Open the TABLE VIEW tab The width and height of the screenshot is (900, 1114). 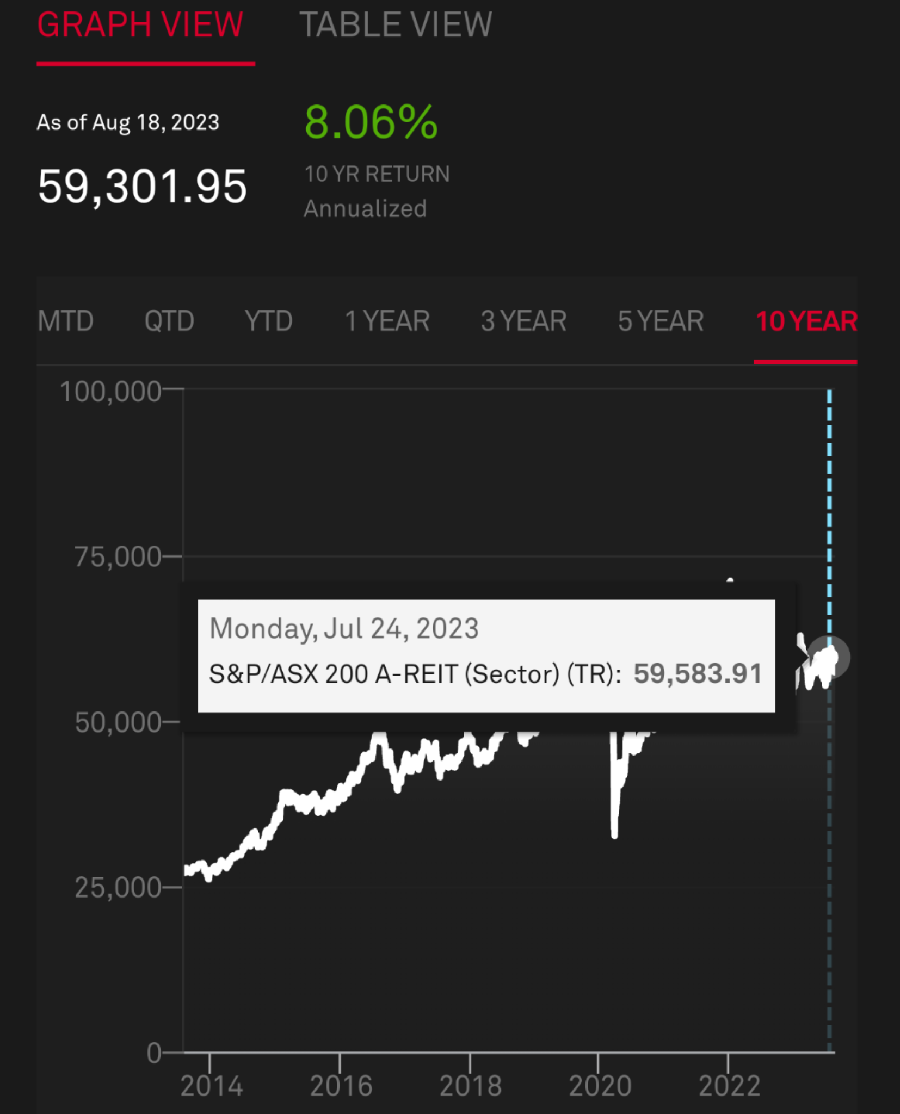(x=396, y=25)
